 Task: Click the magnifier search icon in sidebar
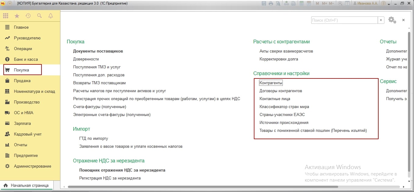pyautogui.click(x=39, y=16)
